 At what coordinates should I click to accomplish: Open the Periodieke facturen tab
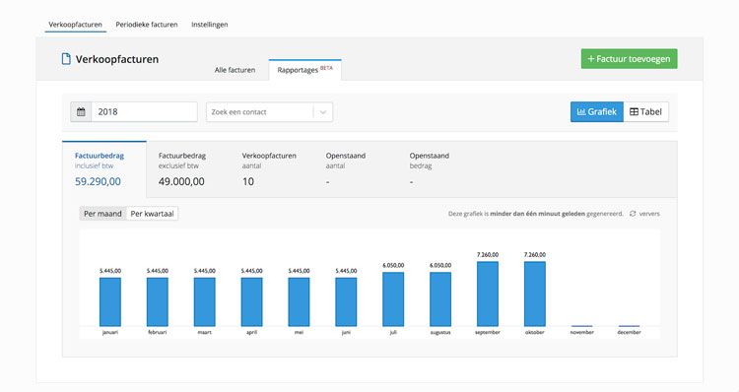(147, 25)
